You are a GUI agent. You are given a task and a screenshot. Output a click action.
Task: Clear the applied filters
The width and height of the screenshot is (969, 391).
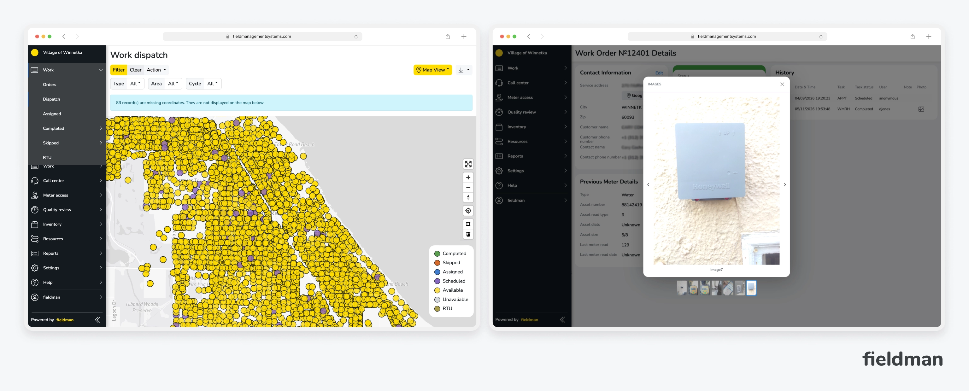(135, 70)
